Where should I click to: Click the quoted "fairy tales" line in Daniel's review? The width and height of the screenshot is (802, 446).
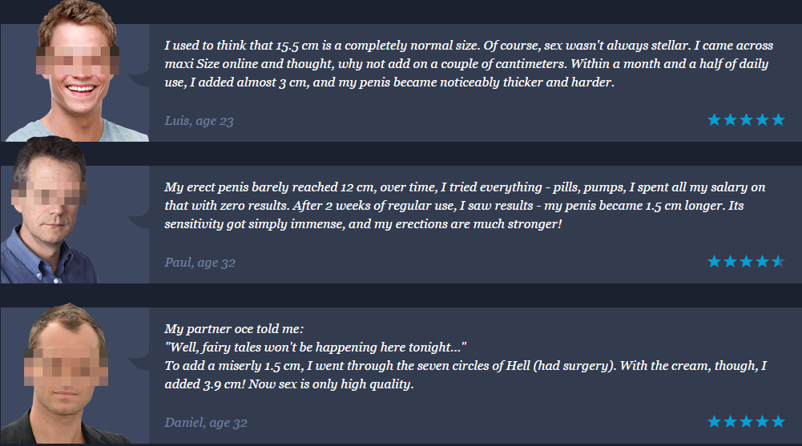tap(316, 347)
